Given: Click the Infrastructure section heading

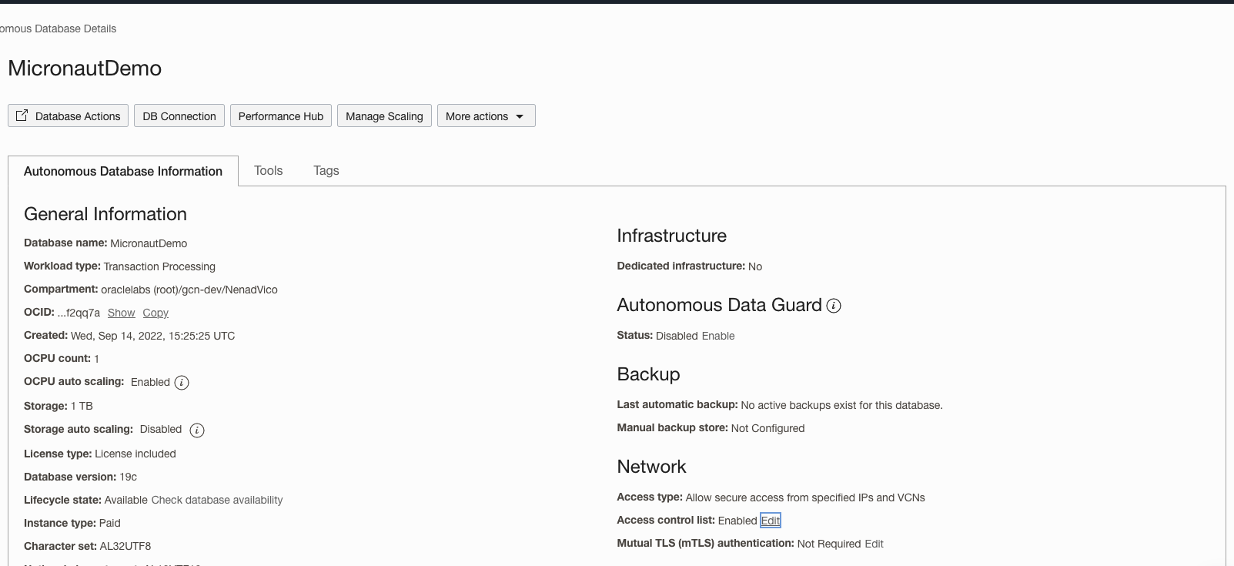Looking at the screenshot, I should click(672, 236).
